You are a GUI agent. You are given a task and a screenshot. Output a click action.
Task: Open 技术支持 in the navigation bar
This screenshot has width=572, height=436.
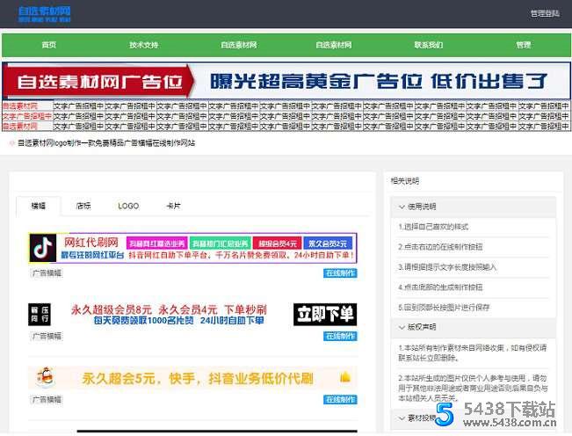click(144, 45)
